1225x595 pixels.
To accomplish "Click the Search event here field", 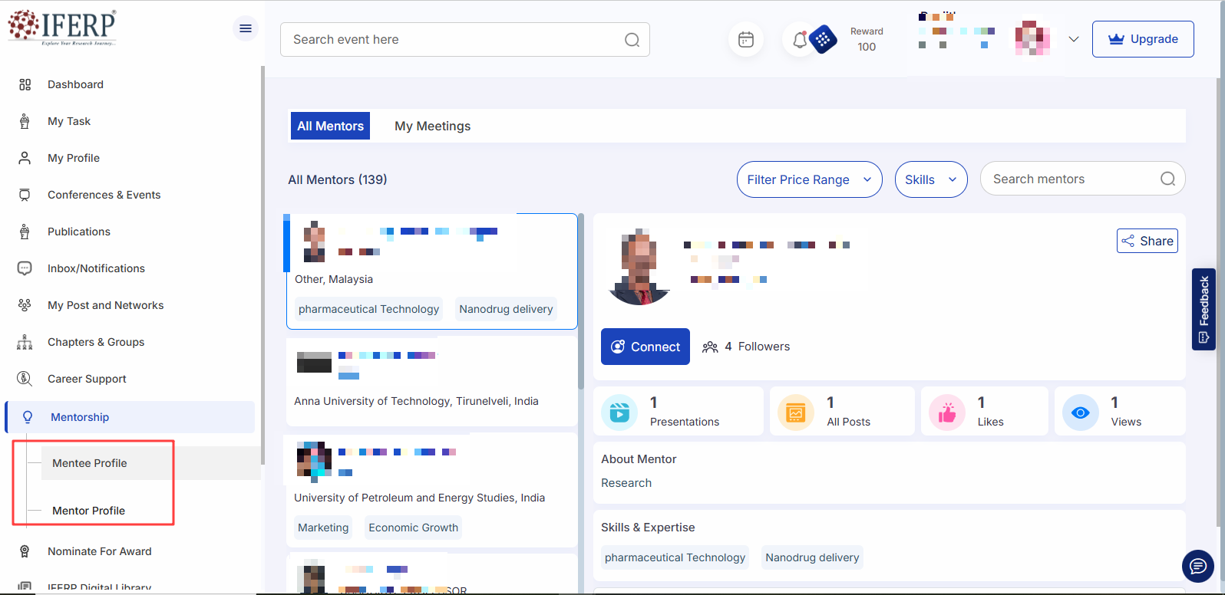I will click(x=453, y=39).
